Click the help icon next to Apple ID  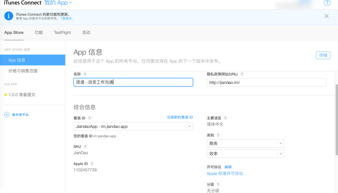(92, 164)
